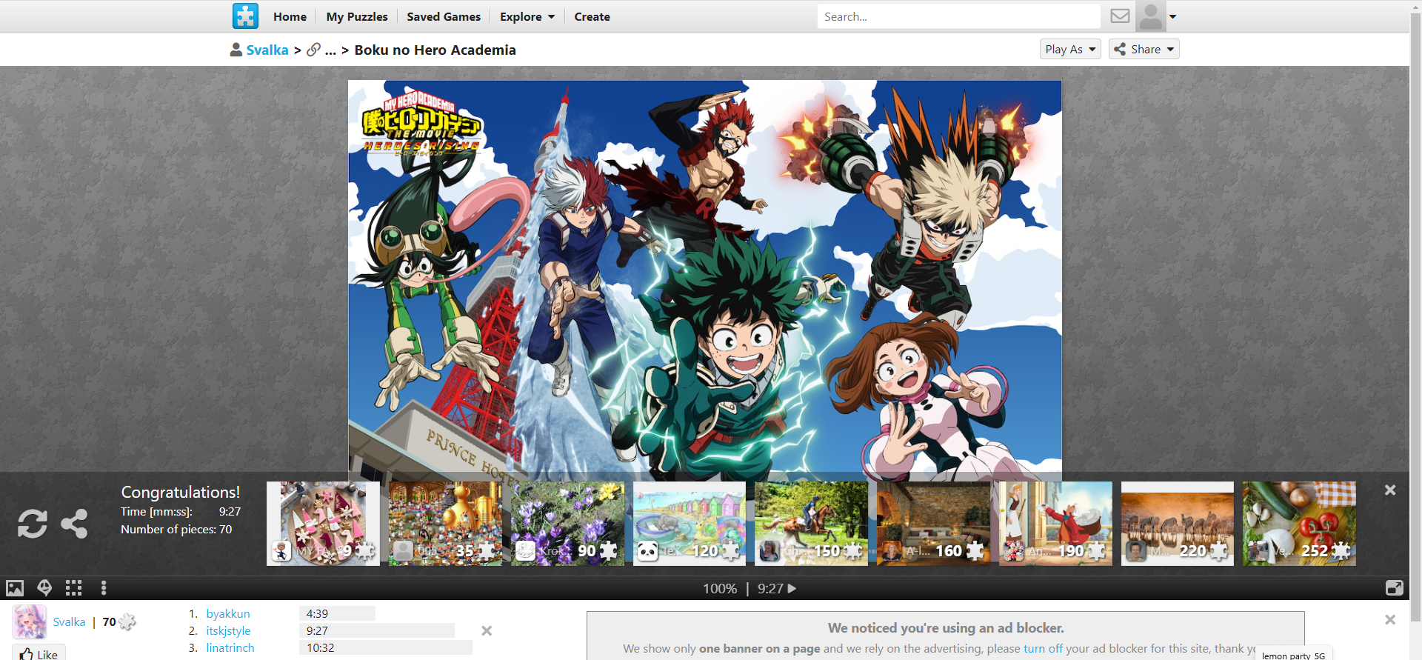Dismiss the ad blocker notice
This screenshot has width=1422, height=660.
click(x=1390, y=620)
